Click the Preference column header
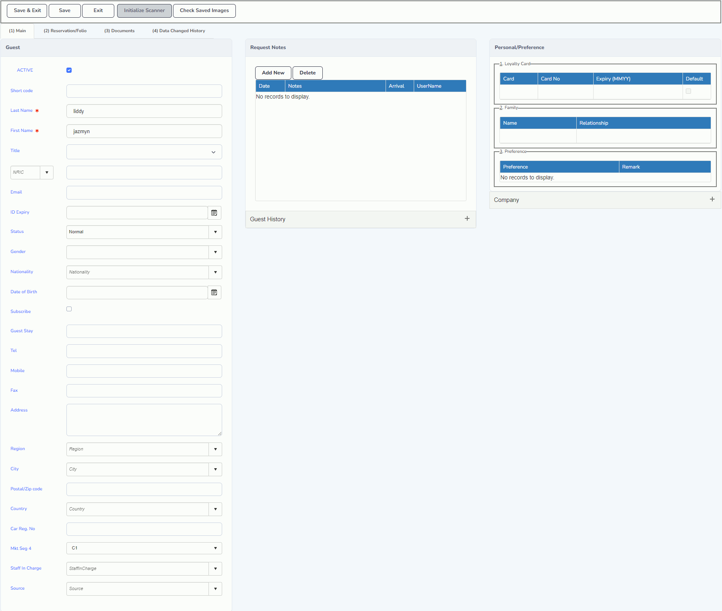 tap(559, 167)
